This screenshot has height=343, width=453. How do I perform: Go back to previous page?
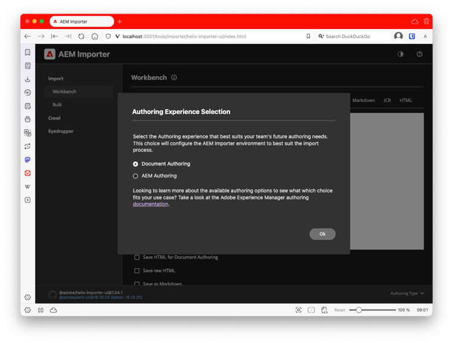pyautogui.click(x=28, y=36)
